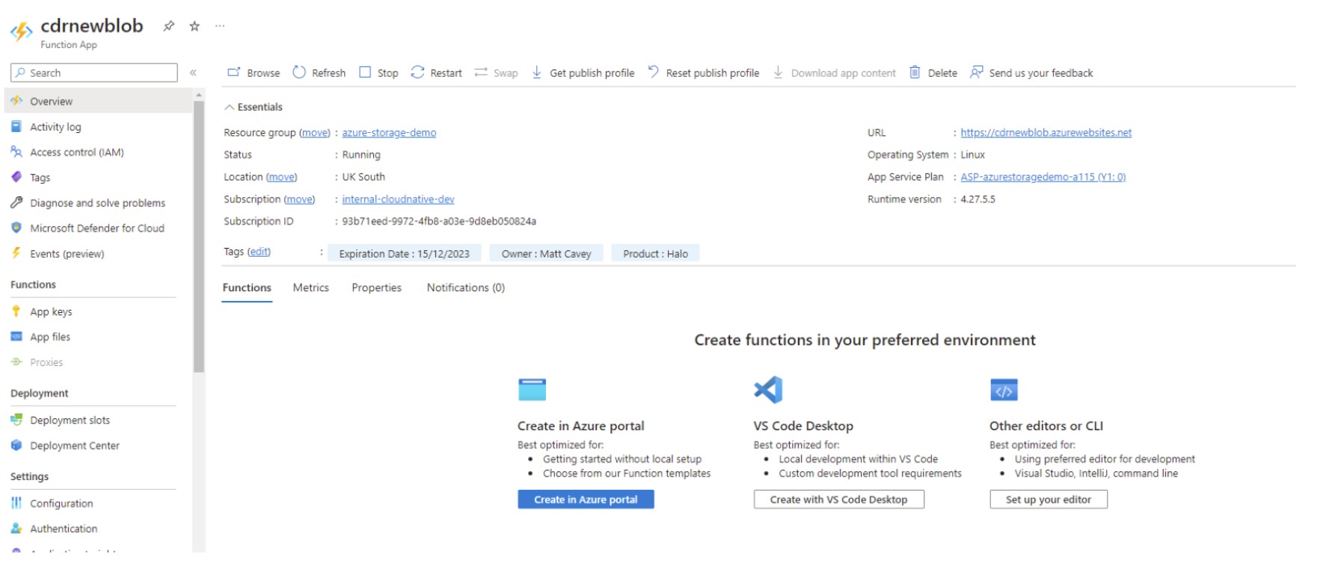Click Create with VS Code Desktop
The height and width of the screenshot is (566, 1329).
[838, 500]
